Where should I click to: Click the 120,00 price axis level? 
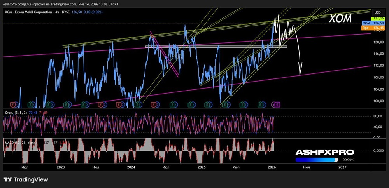378,42
